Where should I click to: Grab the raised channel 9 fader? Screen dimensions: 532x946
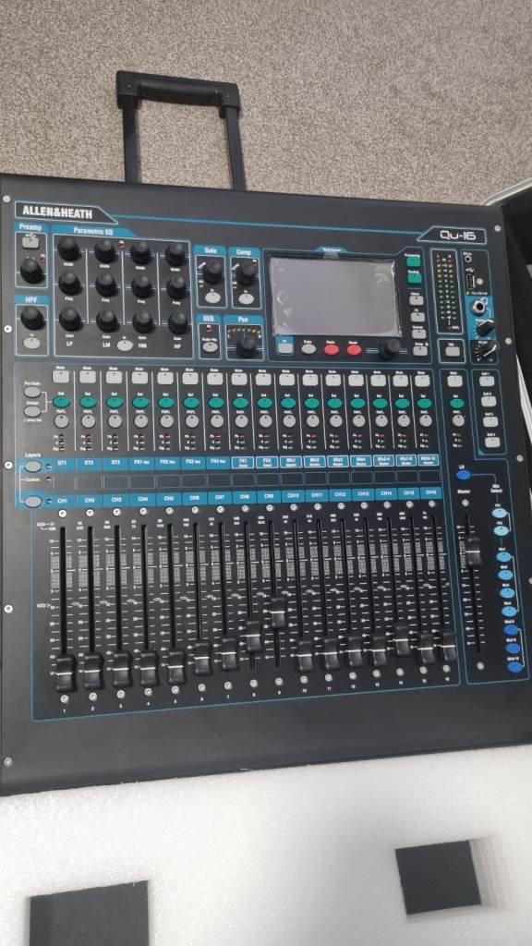277,612
